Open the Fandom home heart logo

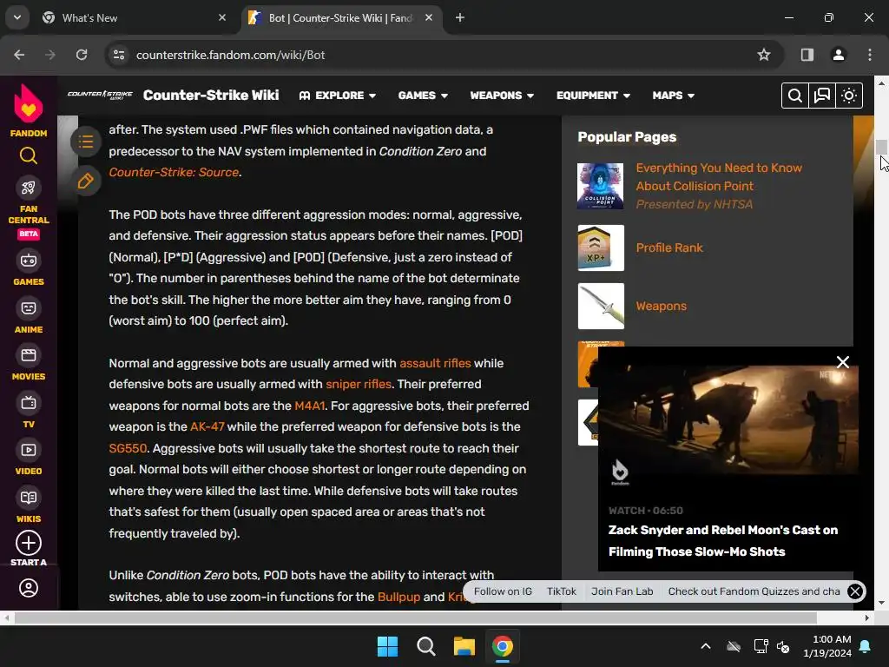click(29, 103)
